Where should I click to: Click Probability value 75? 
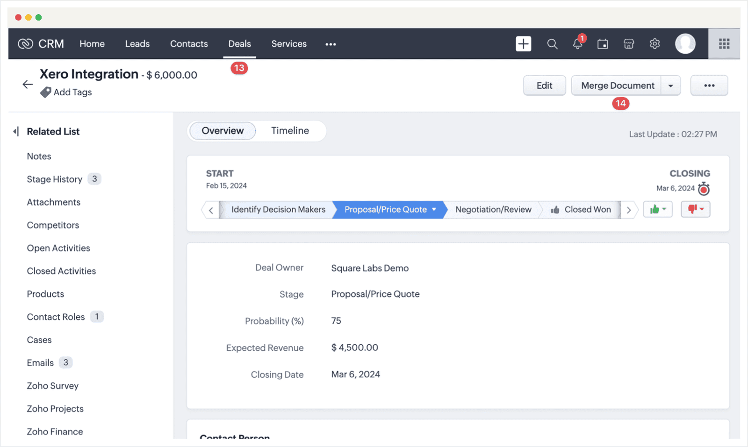click(336, 321)
